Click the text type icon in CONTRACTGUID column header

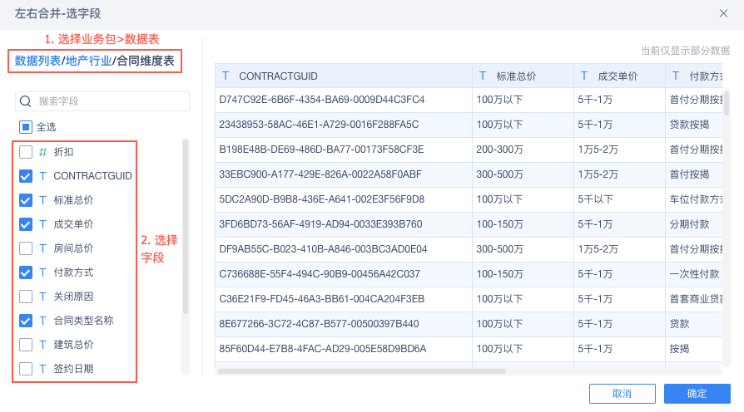click(226, 76)
